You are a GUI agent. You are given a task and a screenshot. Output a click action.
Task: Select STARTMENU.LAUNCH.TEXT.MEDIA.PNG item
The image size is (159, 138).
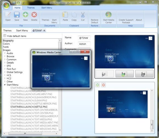pyautogui.click(x=31, y=119)
